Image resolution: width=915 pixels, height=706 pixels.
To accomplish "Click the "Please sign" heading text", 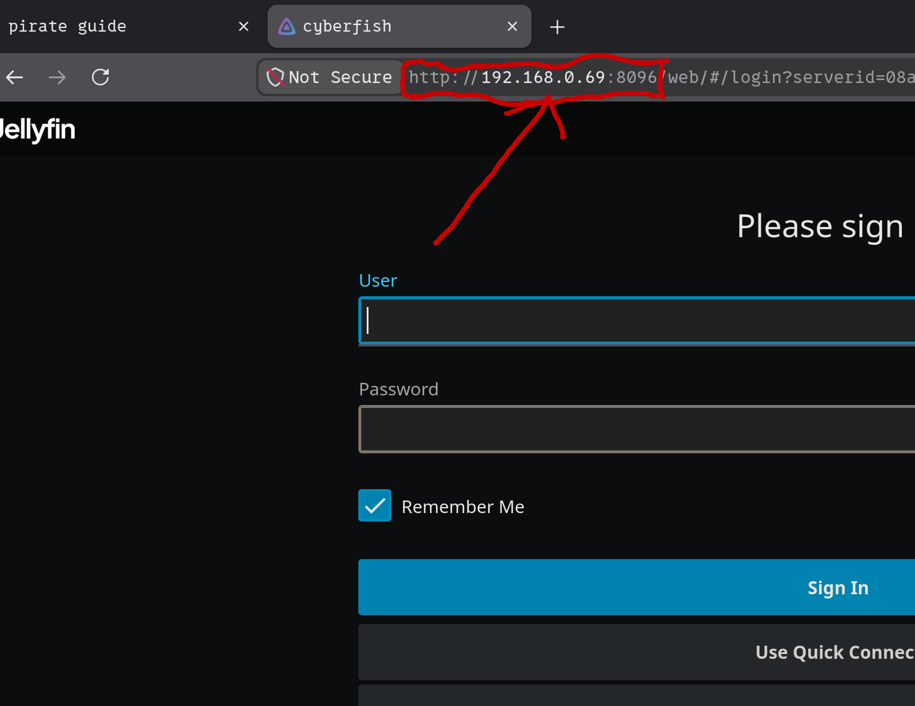I will click(820, 227).
